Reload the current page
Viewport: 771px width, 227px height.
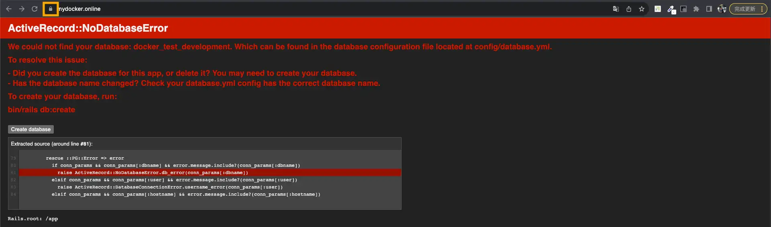[x=35, y=9]
